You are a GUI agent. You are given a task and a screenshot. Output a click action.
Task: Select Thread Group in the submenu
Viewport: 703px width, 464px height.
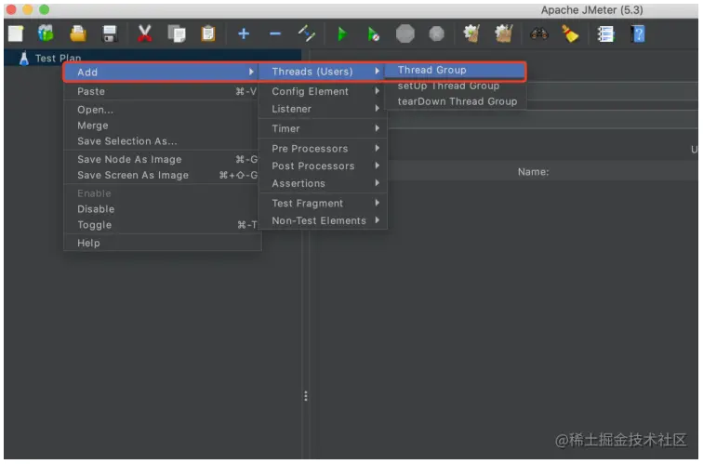click(456, 71)
